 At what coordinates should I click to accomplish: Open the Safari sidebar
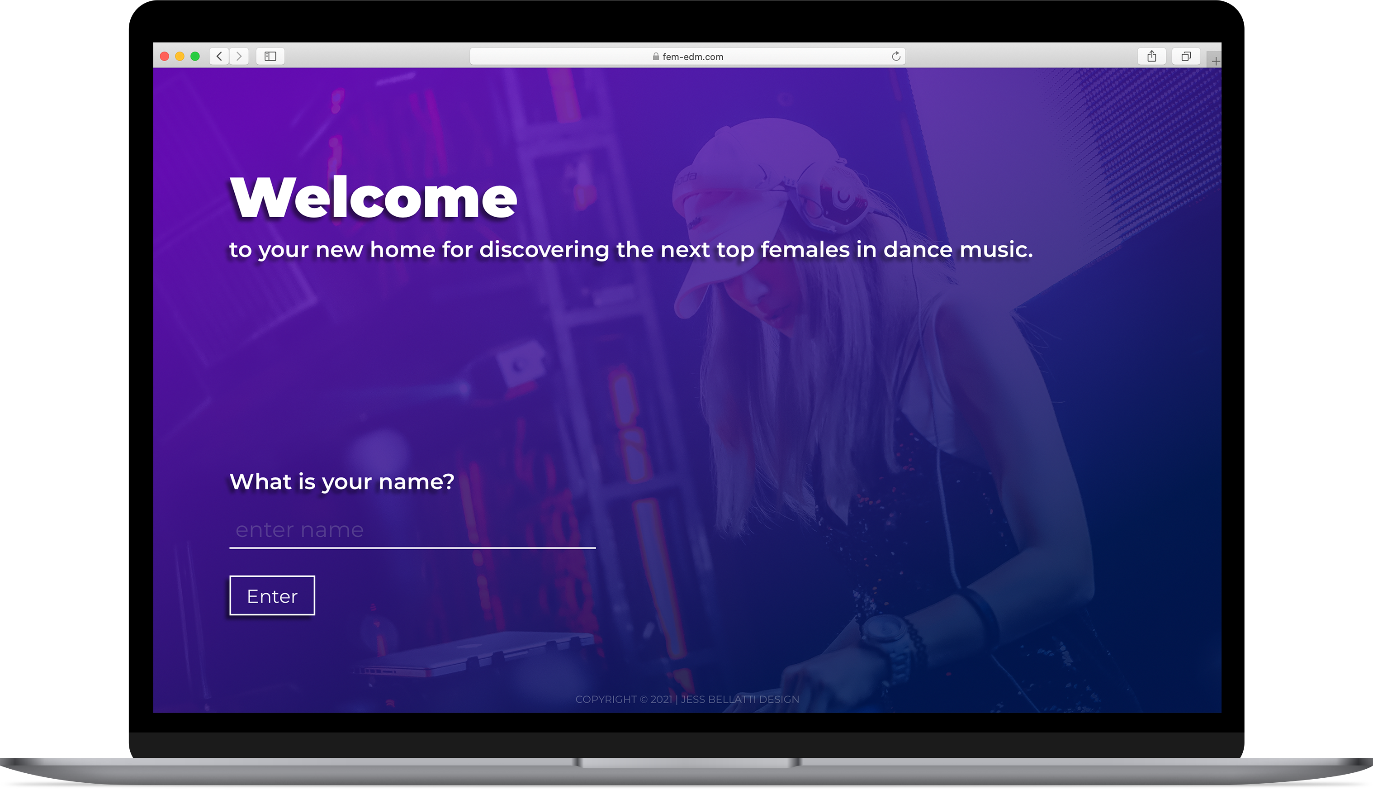(x=270, y=56)
